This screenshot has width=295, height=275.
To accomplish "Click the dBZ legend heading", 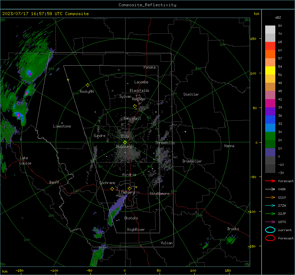I will click(x=278, y=17).
